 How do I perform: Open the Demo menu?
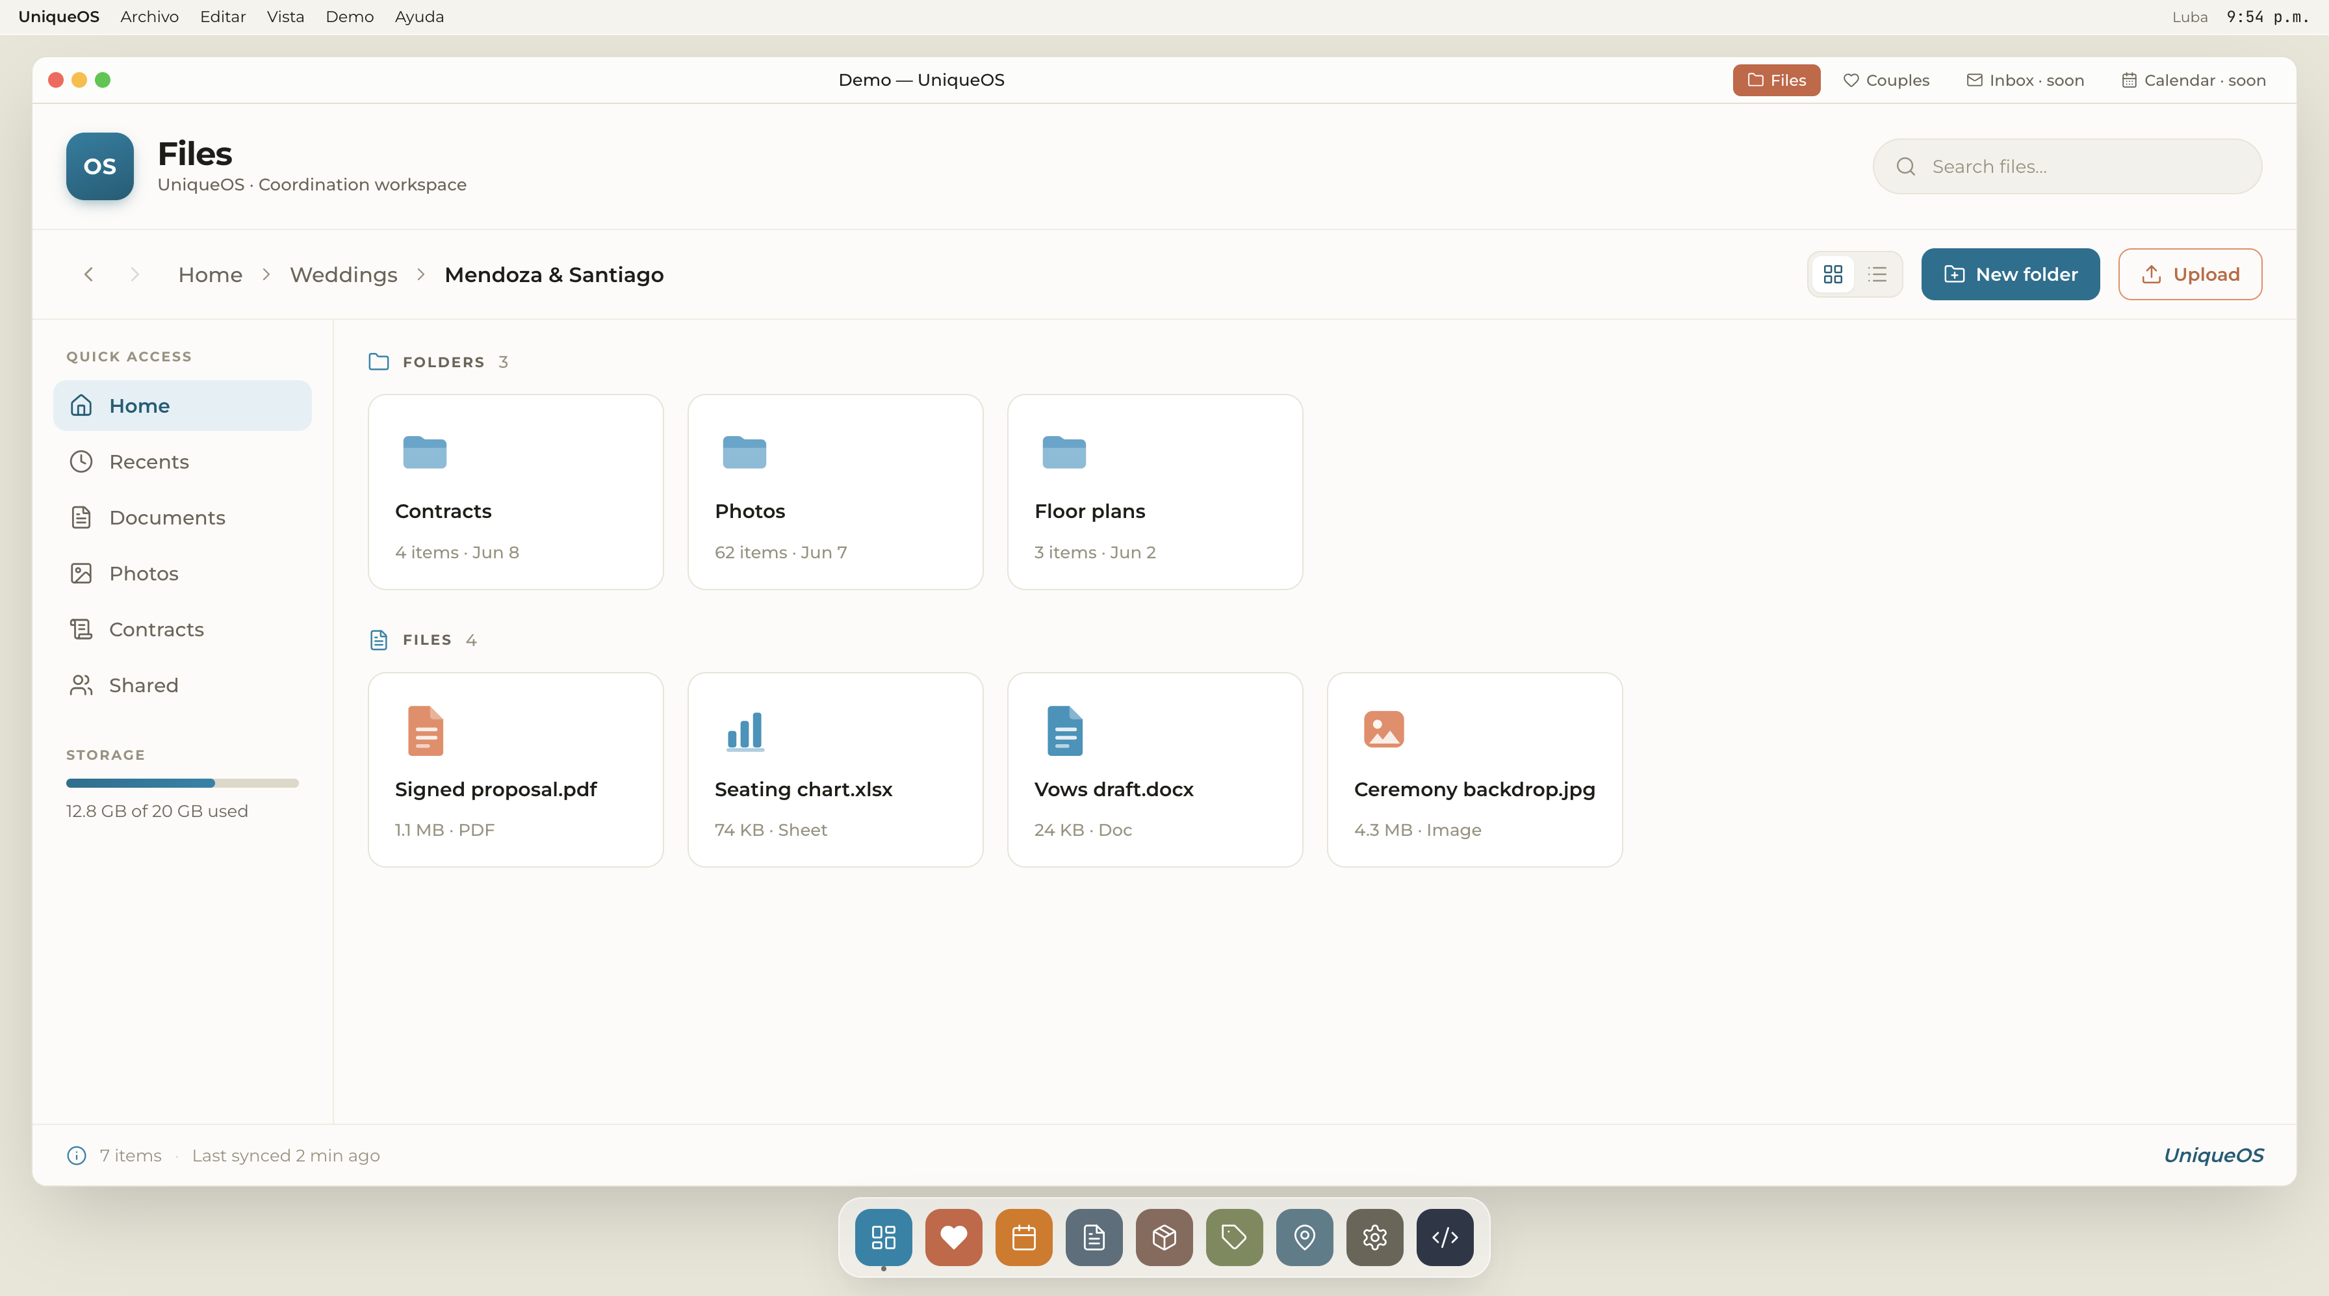(349, 16)
